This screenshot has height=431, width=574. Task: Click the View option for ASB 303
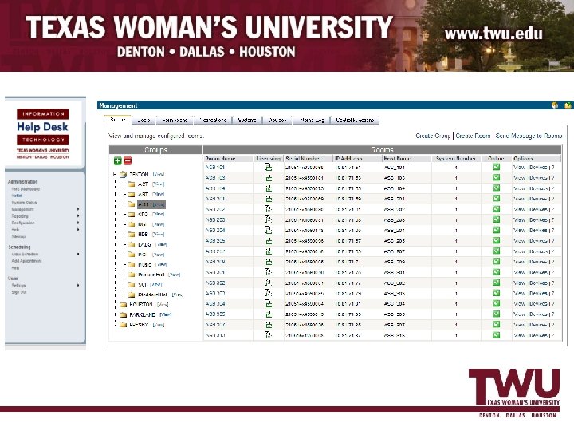click(x=520, y=294)
